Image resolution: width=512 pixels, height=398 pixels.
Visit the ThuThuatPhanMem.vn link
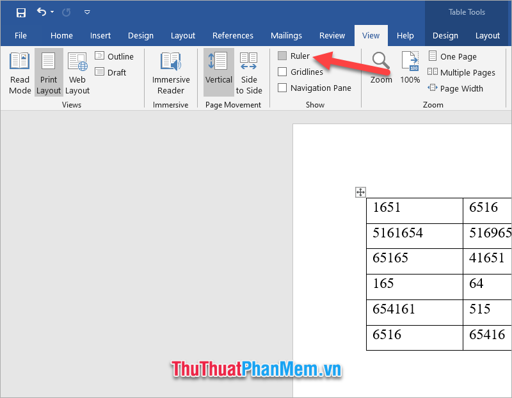point(255,369)
